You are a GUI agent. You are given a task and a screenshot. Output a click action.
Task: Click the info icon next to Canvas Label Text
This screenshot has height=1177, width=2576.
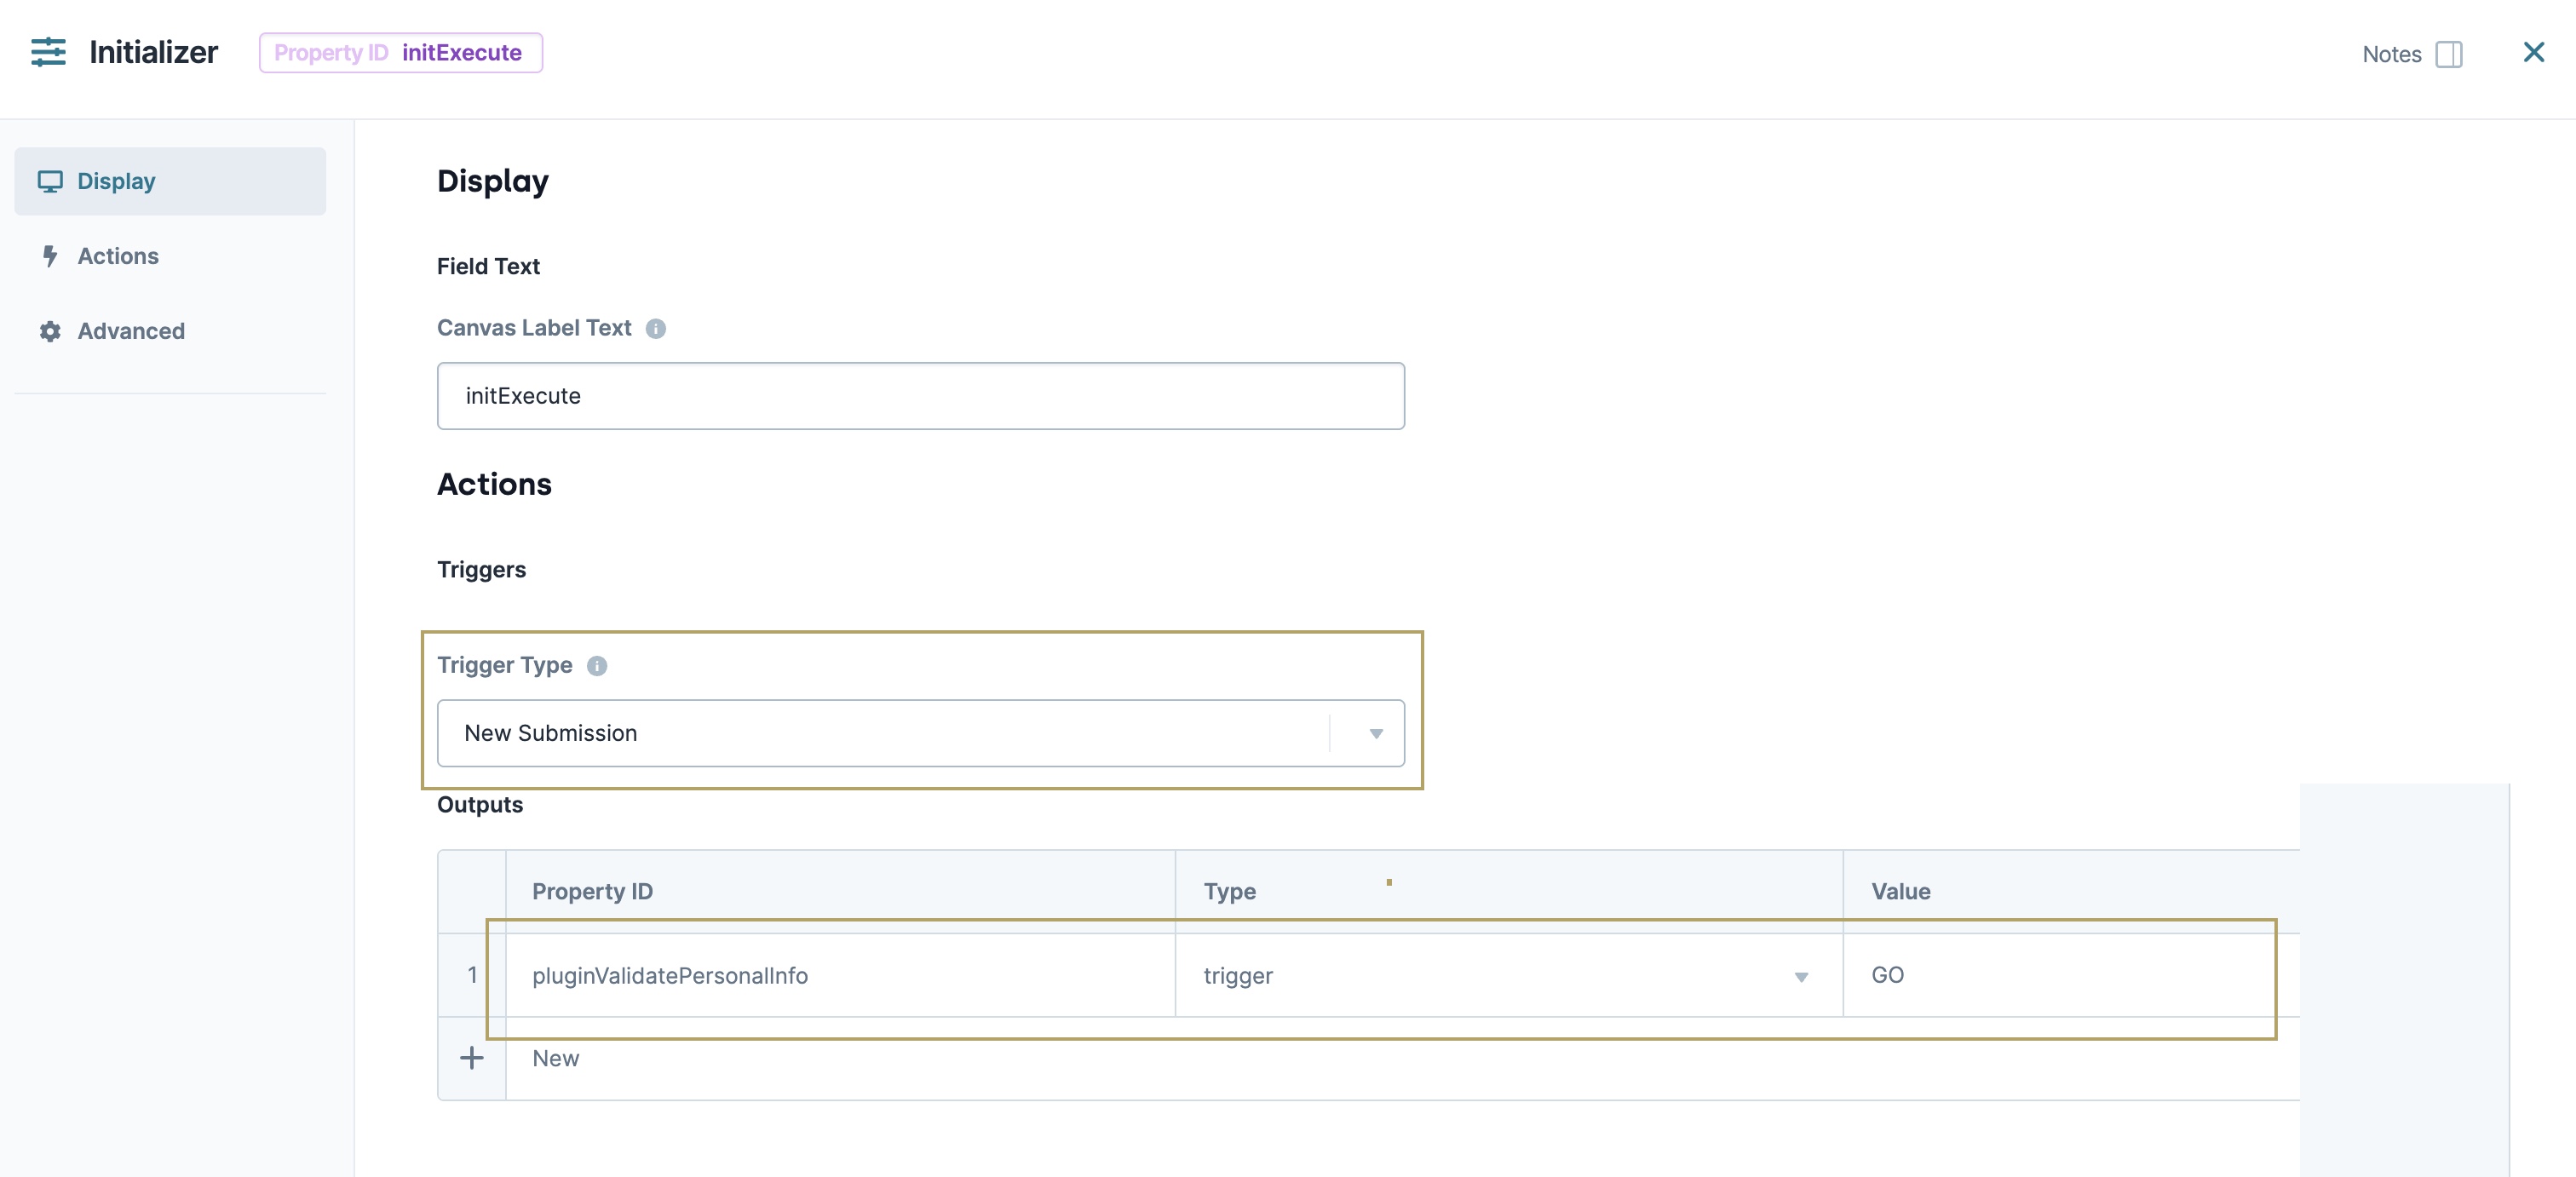657,328
